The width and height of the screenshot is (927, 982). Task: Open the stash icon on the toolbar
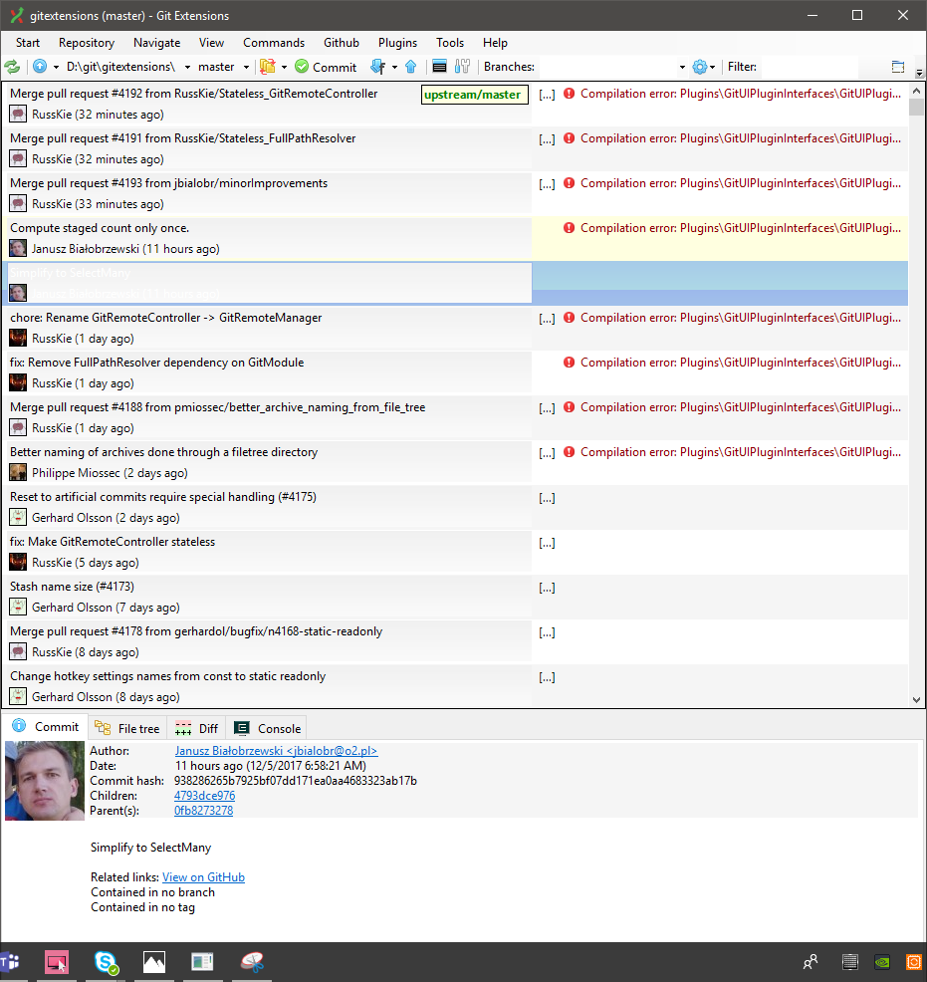point(267,67)
